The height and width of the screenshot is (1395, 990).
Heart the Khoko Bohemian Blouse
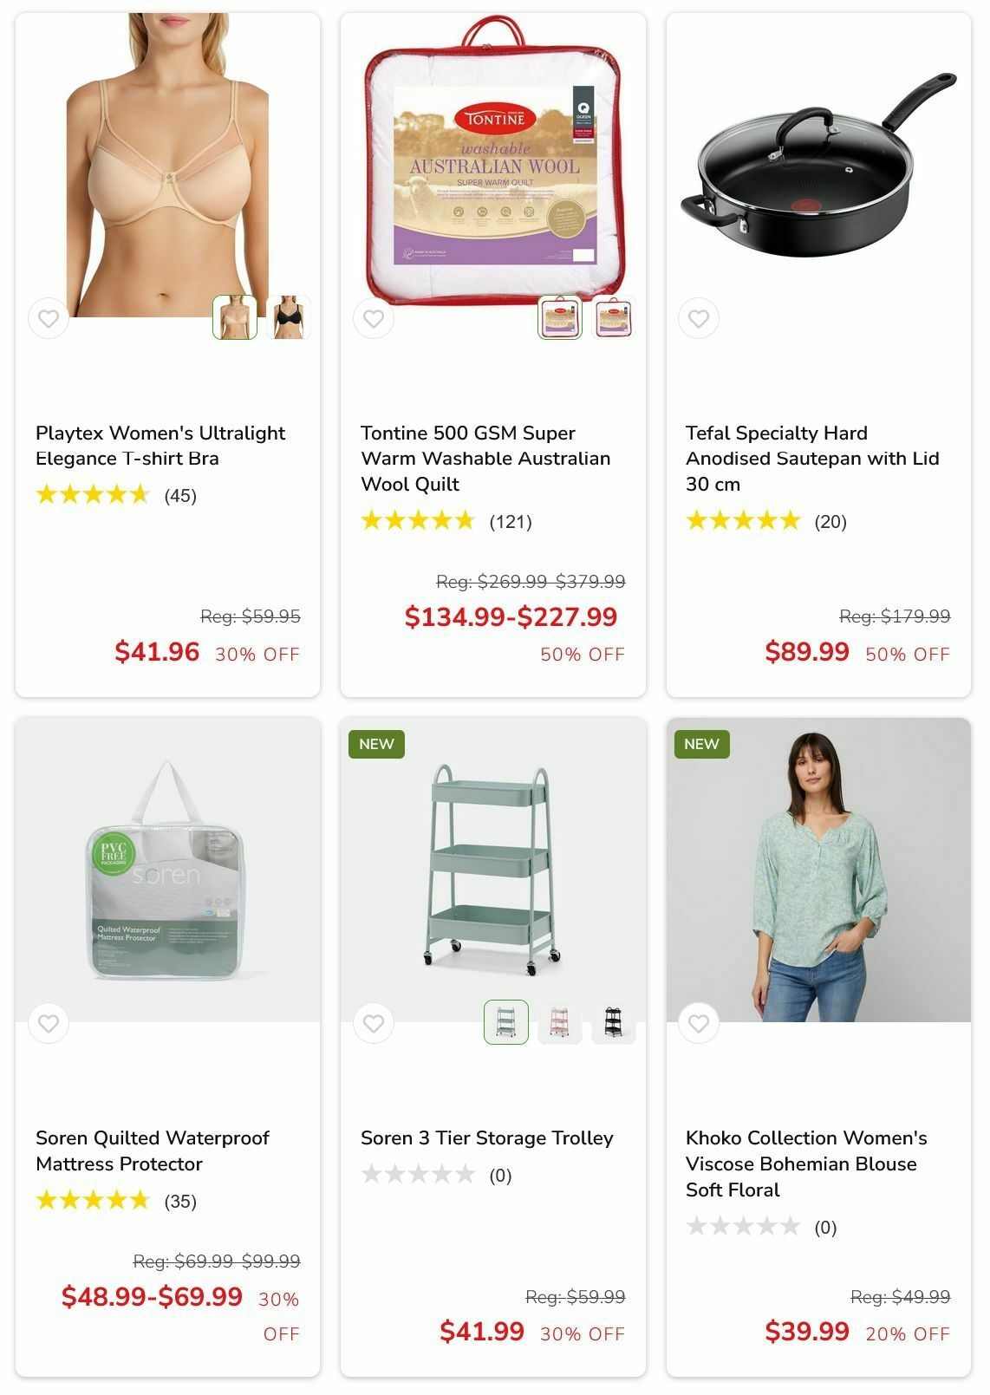pyautogui.click(x=699, y=1024)
